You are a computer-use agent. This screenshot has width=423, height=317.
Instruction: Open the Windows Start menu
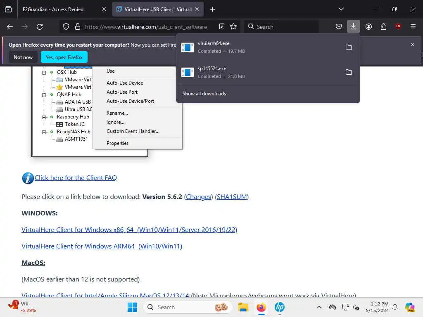coord(132,307)
